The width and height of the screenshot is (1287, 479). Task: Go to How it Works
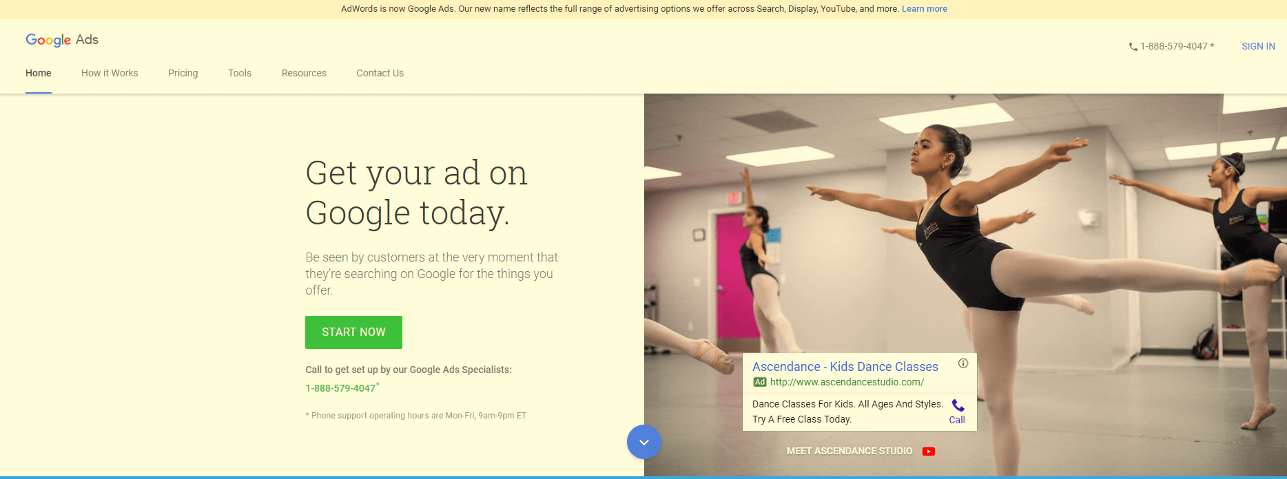pyautogui.click(x=110, y=73)
